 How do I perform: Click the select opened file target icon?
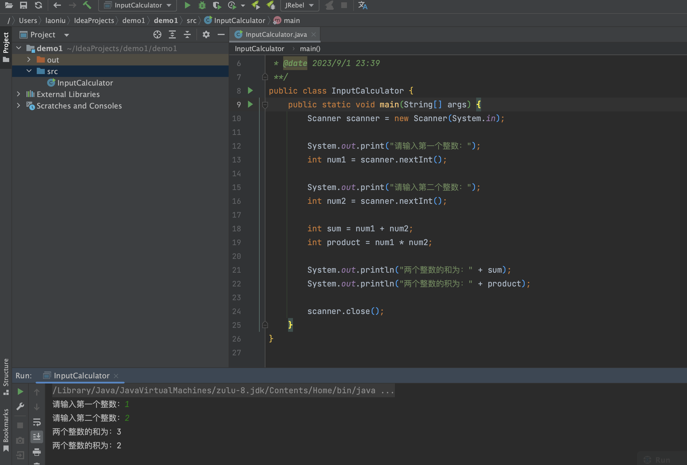click(x=157, y=34)
